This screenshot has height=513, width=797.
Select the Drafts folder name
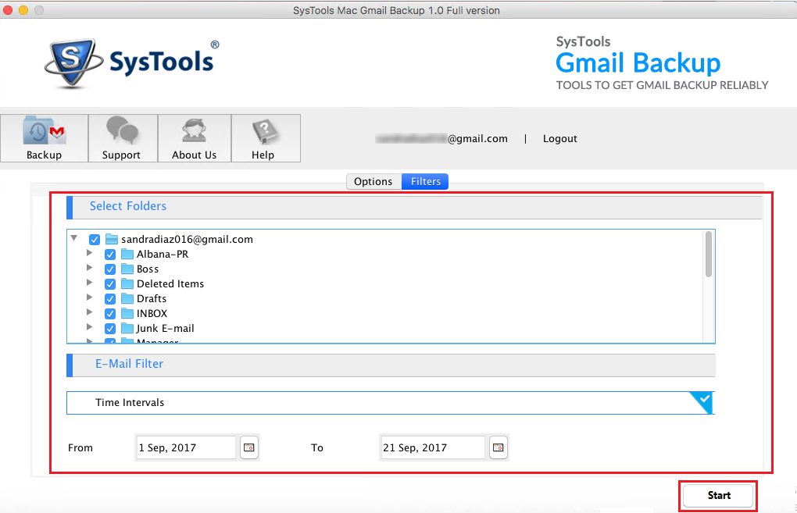[x=152, y=298]
